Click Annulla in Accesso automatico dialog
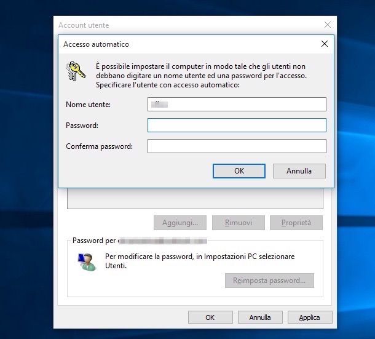Screen dimensions: 375x339 pyautogui.click(x=299, y=171)
